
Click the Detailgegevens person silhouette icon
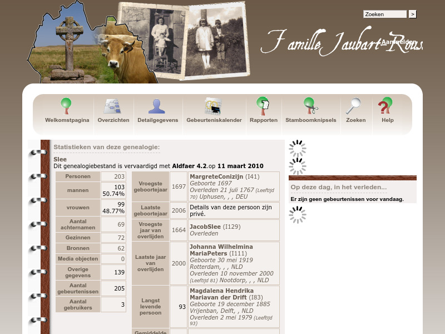coord(157,105)
